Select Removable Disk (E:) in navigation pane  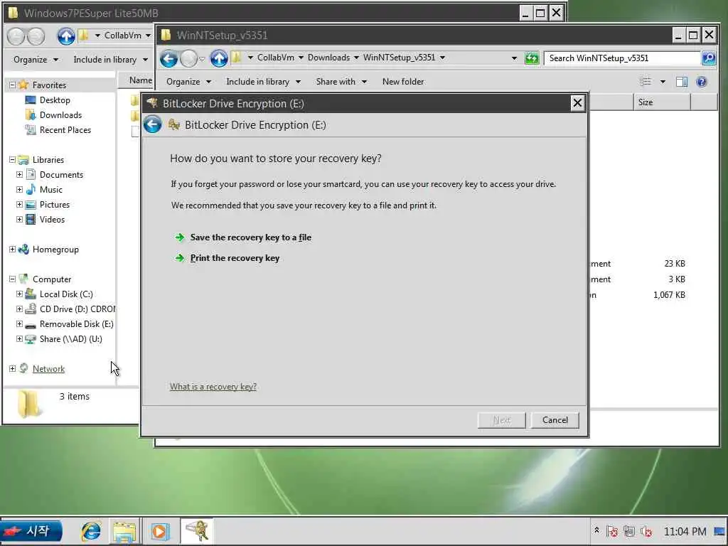[x=76, y=323]
